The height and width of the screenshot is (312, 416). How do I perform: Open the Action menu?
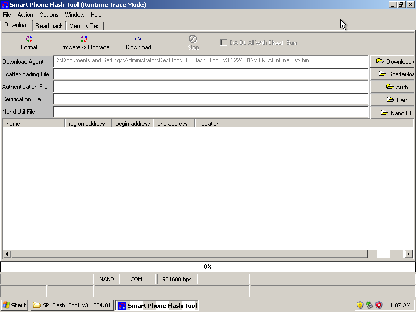(25, 15)
